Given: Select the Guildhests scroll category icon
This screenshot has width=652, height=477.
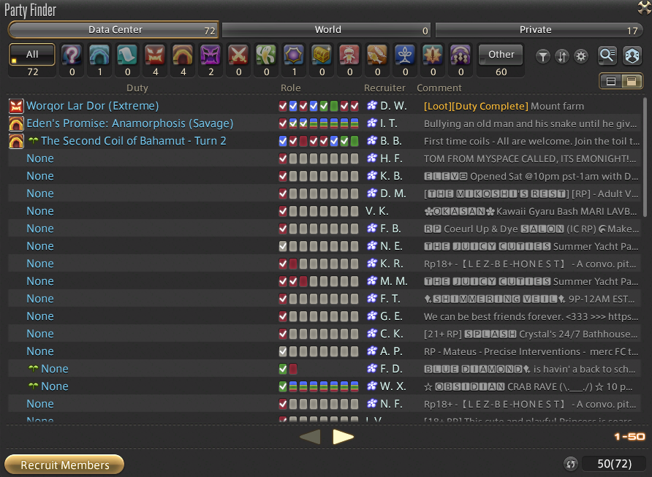Looking at the screenshot, I should (127, 55).
